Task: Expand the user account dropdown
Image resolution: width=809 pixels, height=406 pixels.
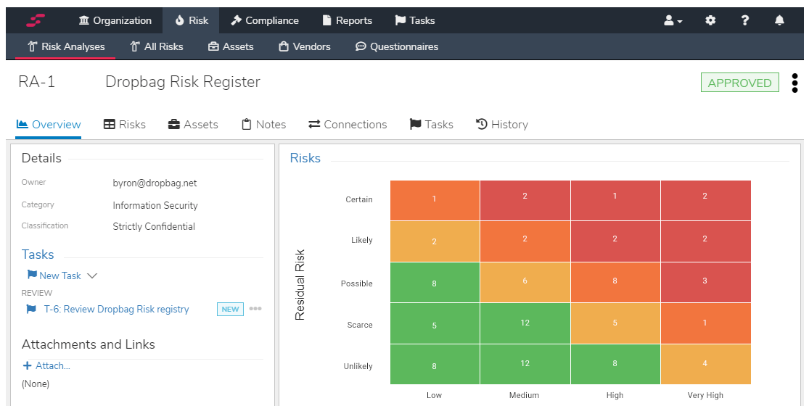Action: pyautogui.click(x=673, y=20)
